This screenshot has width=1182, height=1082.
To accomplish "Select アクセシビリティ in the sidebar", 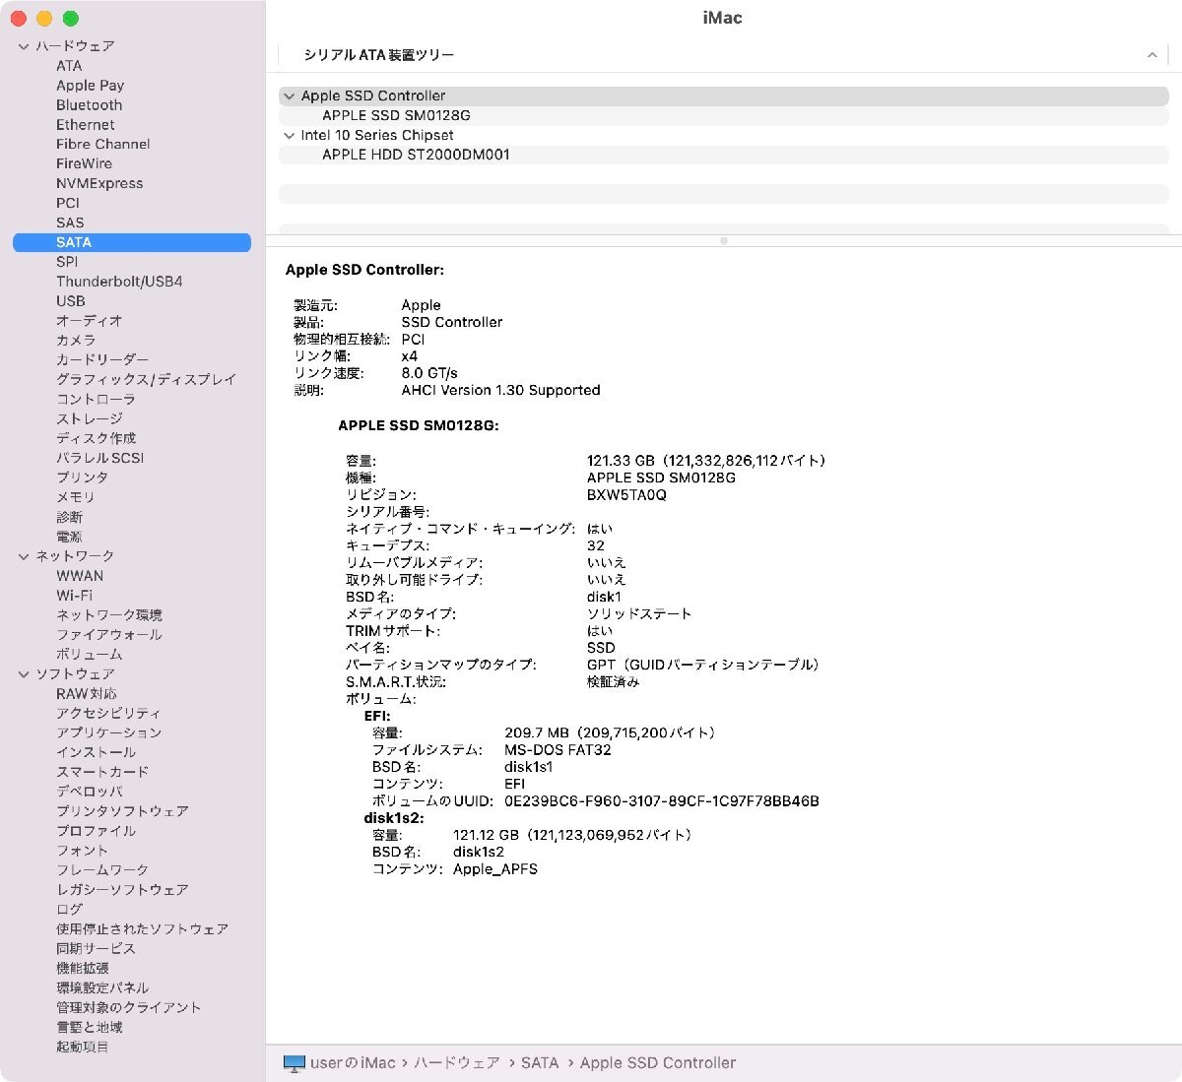I will coord(108,714).
